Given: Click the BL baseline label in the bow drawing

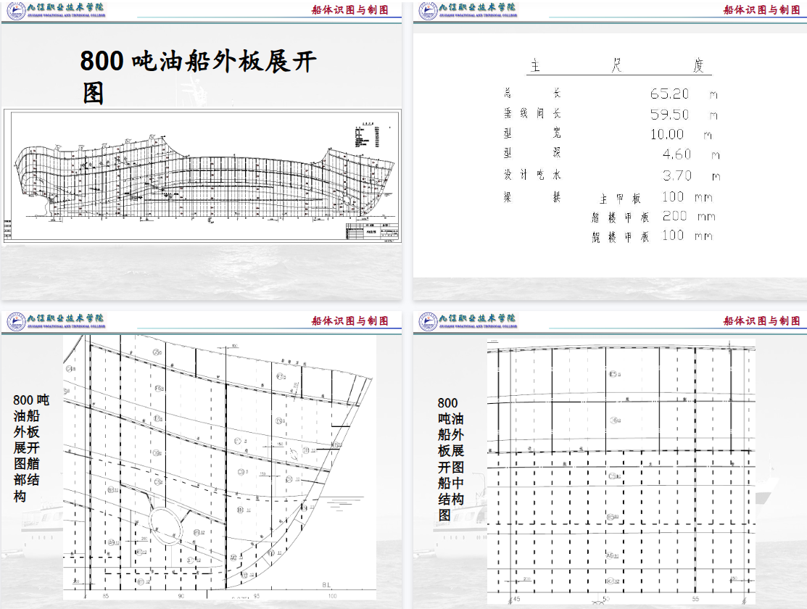Looking at the screenshot, I should point(327,585).
